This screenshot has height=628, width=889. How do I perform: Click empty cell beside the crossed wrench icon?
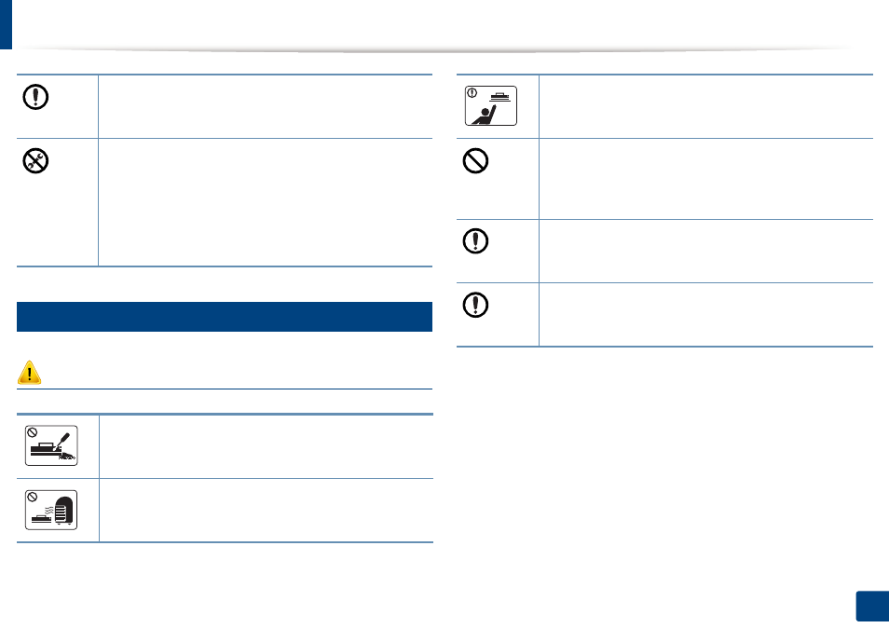266,202
